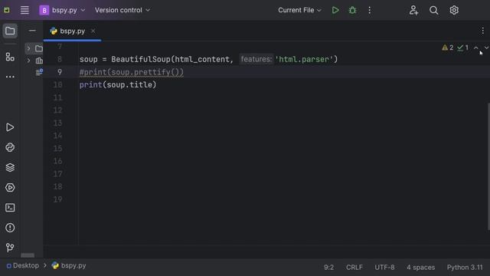Place cursor on line number 9
490x276 pixels.
(x=60, y=72)
